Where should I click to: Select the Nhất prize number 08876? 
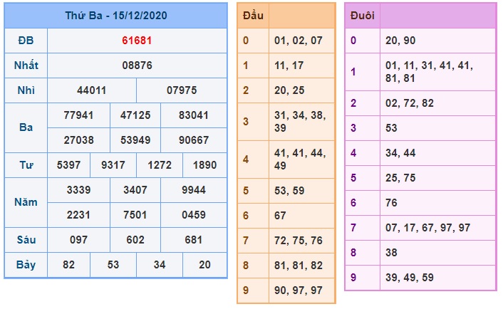pyautogui.click(x=137, y=66)
